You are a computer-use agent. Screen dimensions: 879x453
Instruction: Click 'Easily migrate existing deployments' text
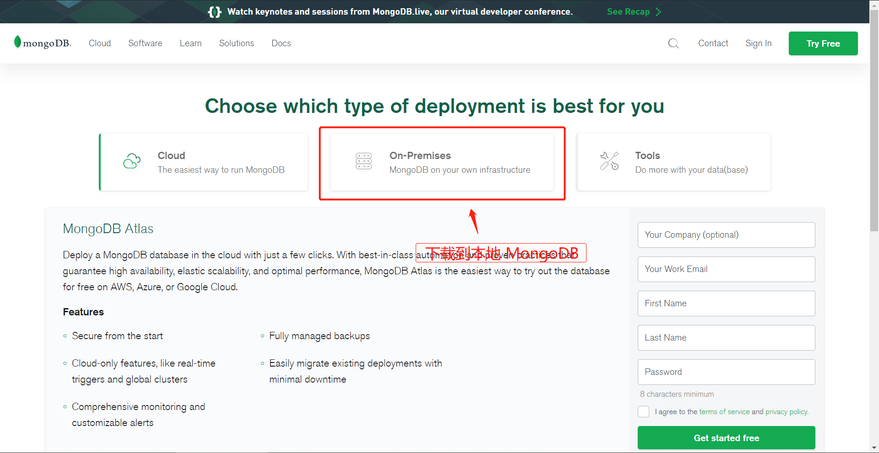pos(356,371)
